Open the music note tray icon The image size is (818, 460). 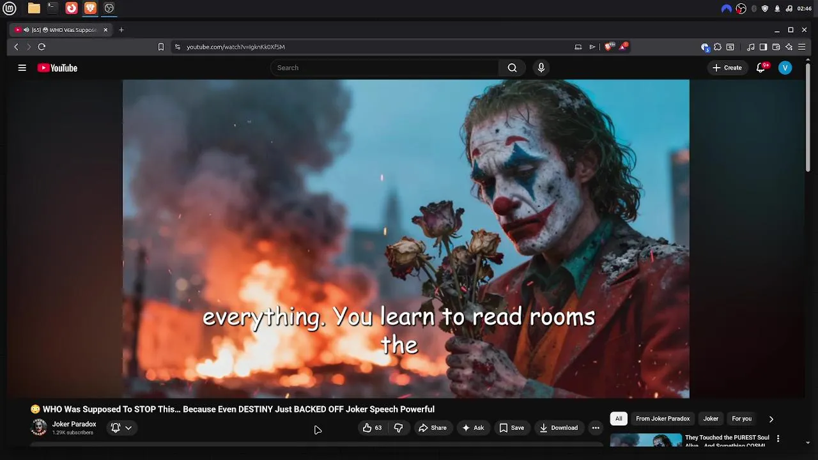click(x=789, y=9)
